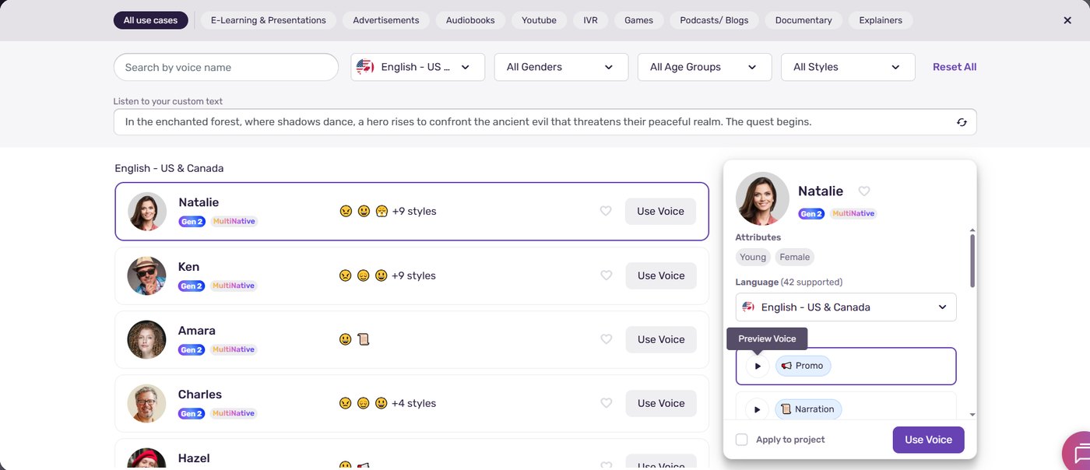Play the Promo style preview
The width and height of the screenshot is (1090, 470).
pos(758,366)
